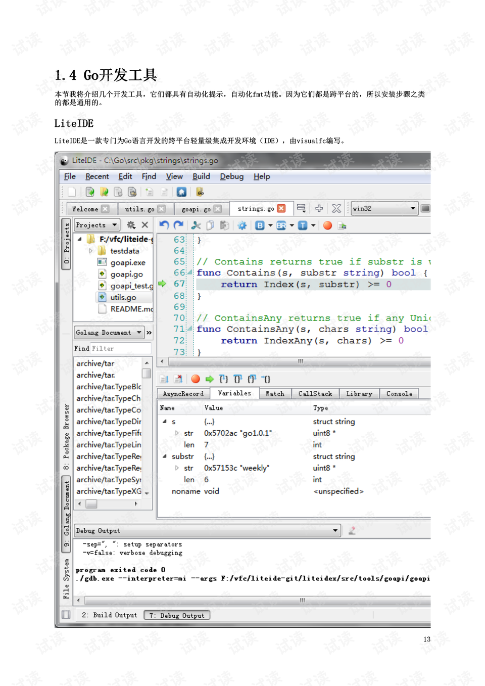485x686 pixels.
Task: Close the strings.go tab
Action: (281, 208)
